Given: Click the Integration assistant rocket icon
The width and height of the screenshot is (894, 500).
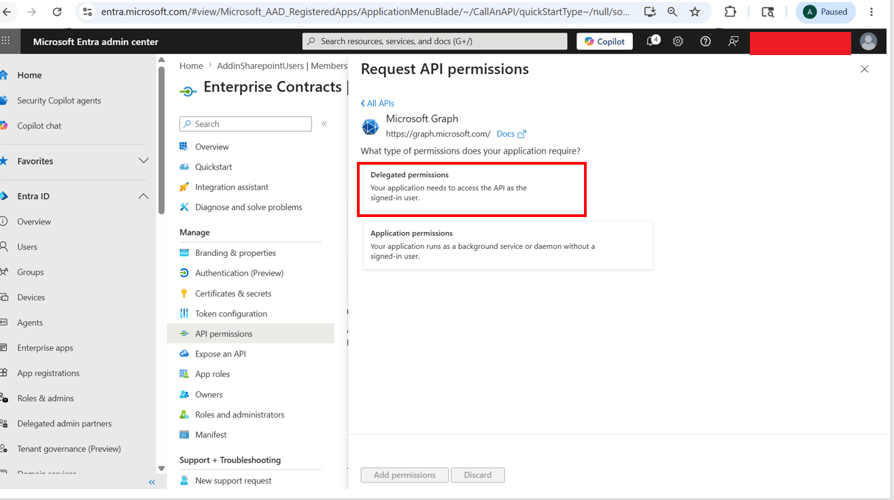Looking at the screenshot, I should [184, 187].
